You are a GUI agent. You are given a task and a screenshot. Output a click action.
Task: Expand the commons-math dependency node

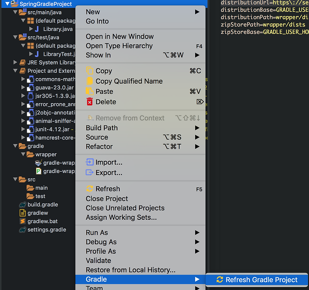click(x=22, y=79)
